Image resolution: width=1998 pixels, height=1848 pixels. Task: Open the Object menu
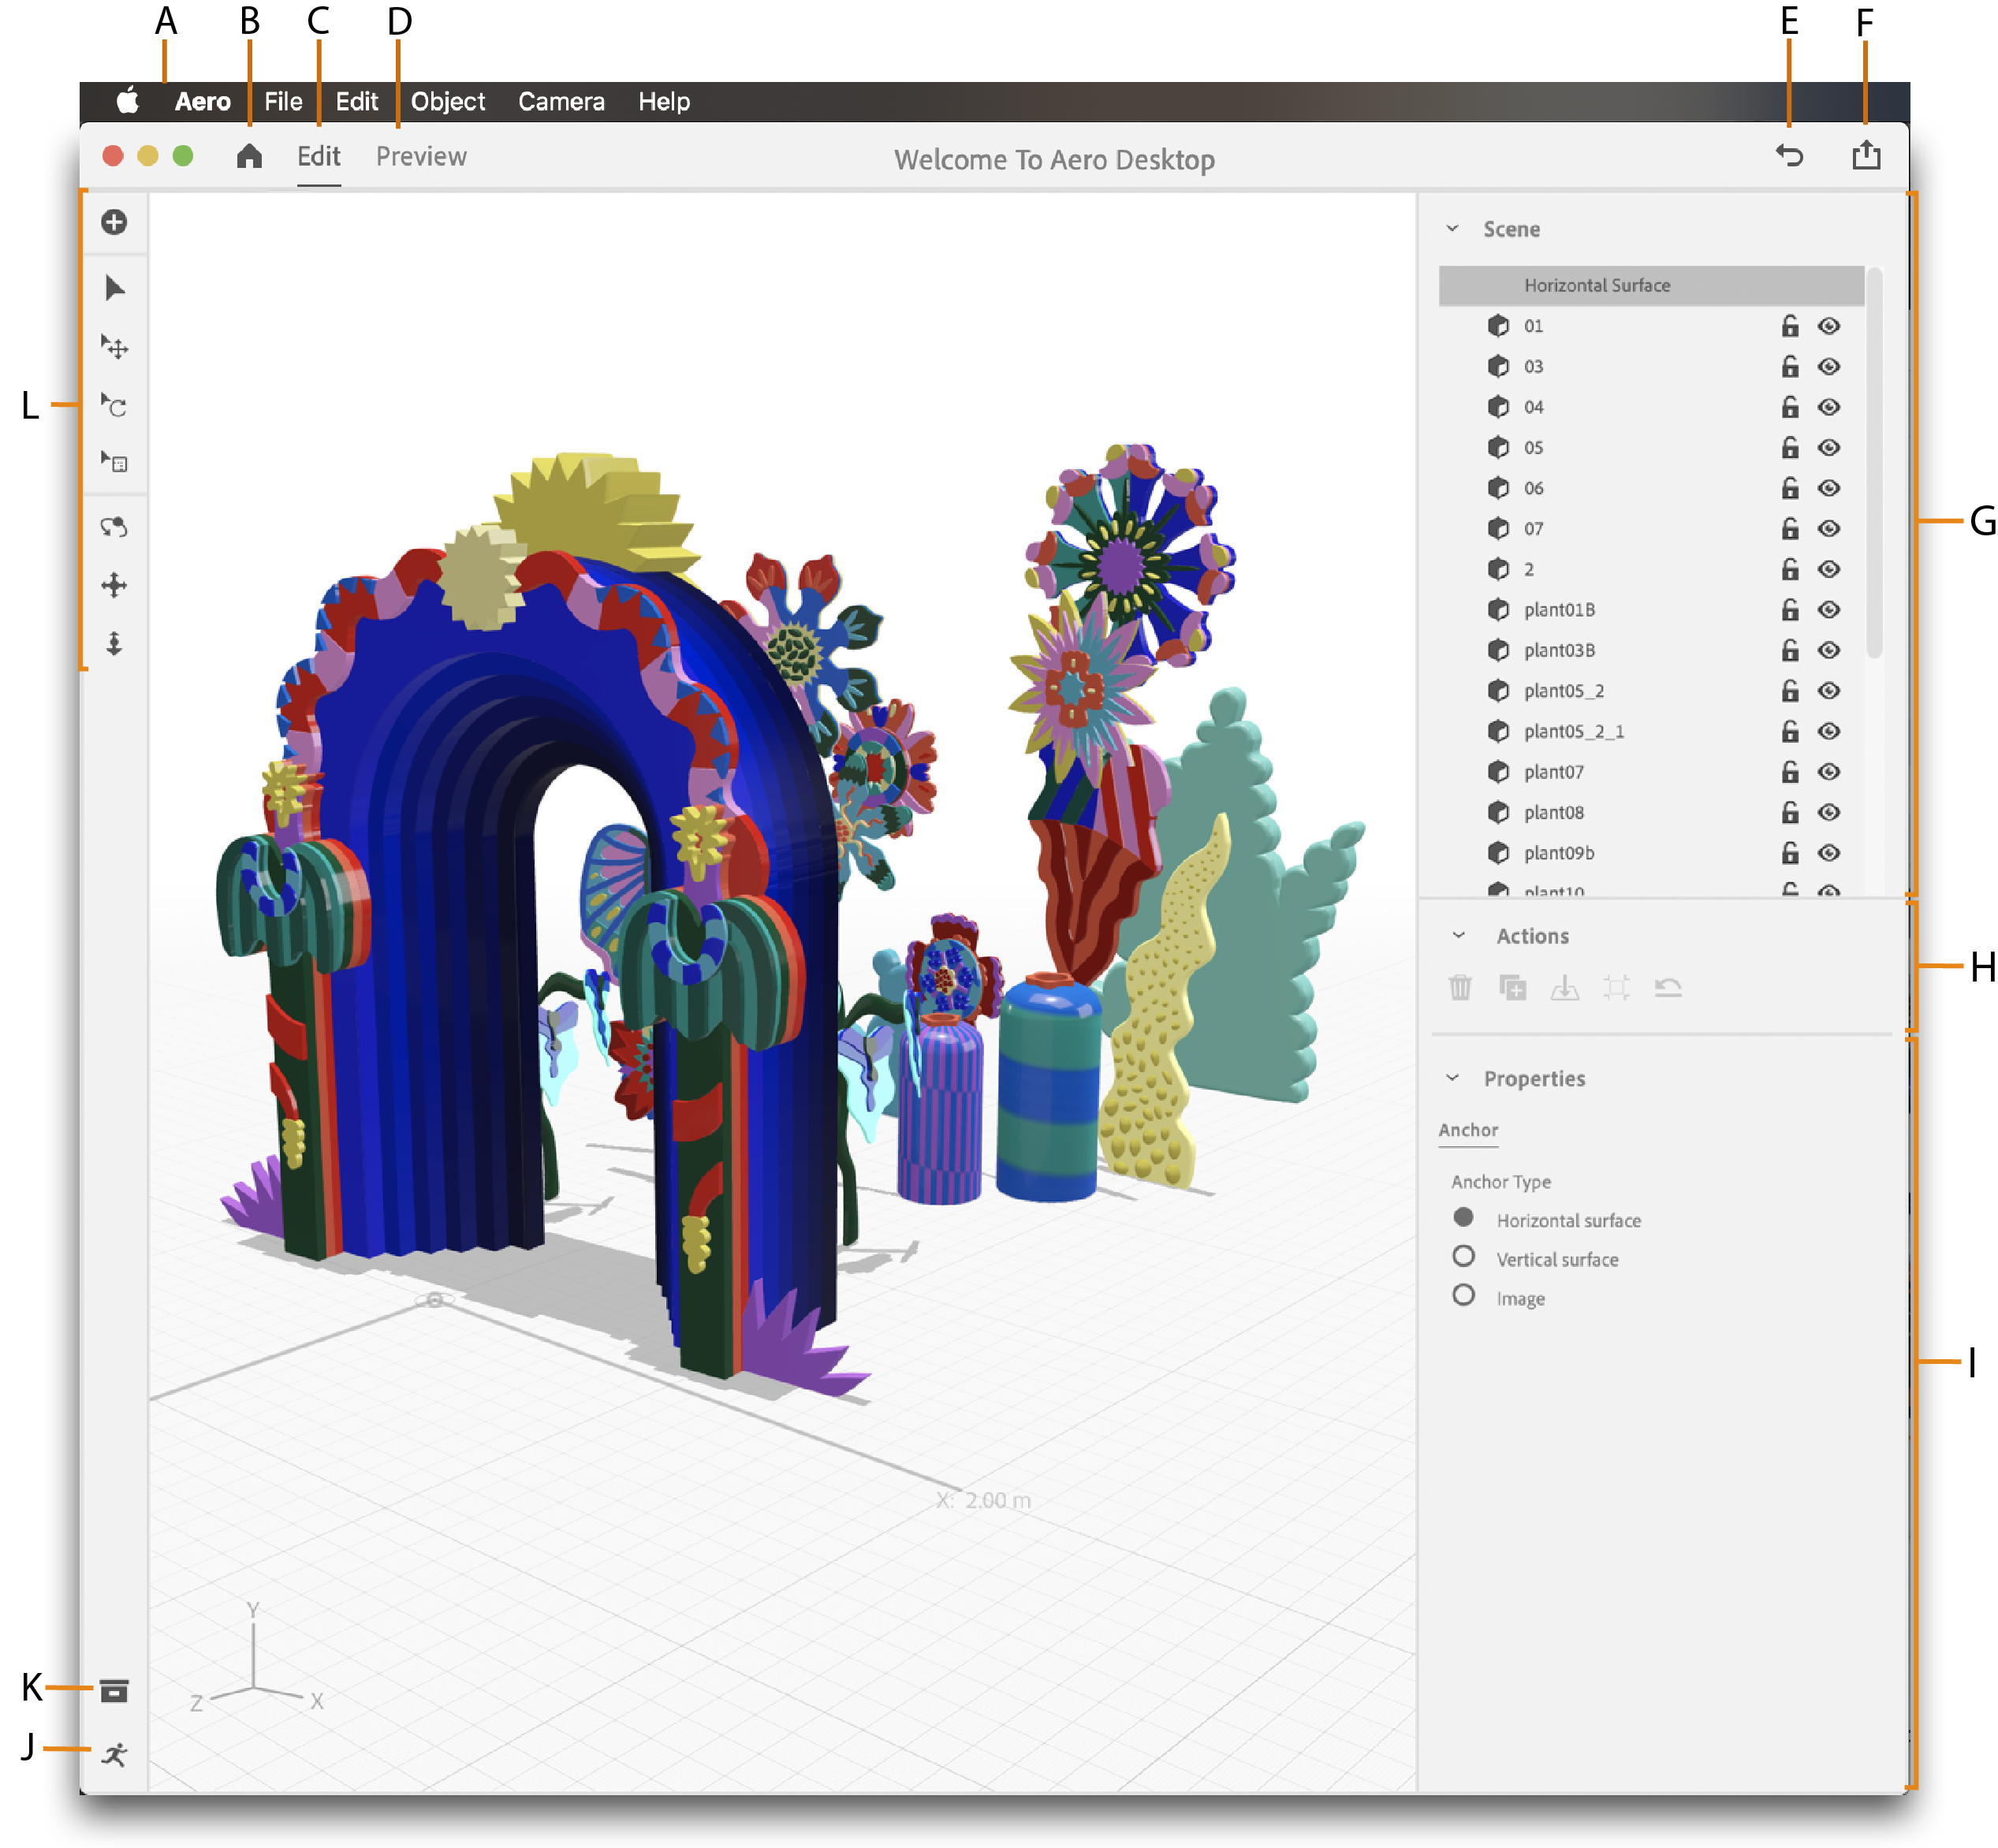(x=447, y=102)
